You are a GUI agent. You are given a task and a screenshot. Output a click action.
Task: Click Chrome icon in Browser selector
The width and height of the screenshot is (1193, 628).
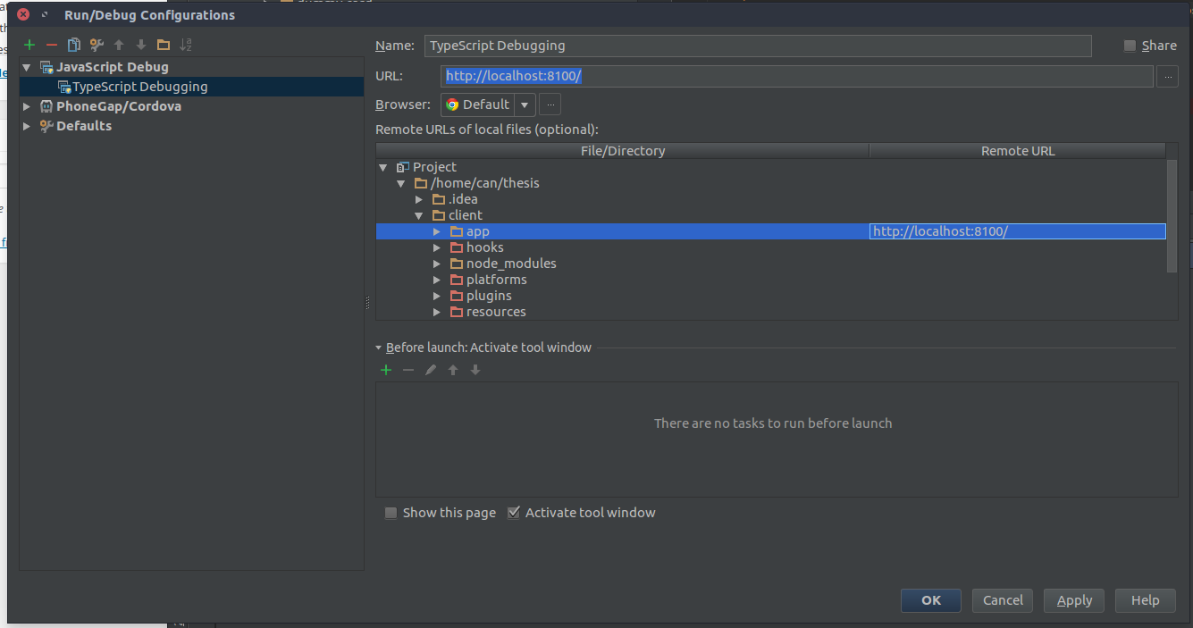[x=452, y=105]
